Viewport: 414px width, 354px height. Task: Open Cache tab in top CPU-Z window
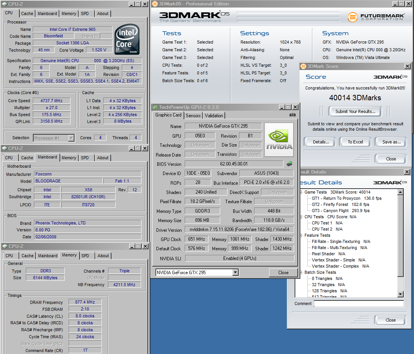tap(27, 13)
